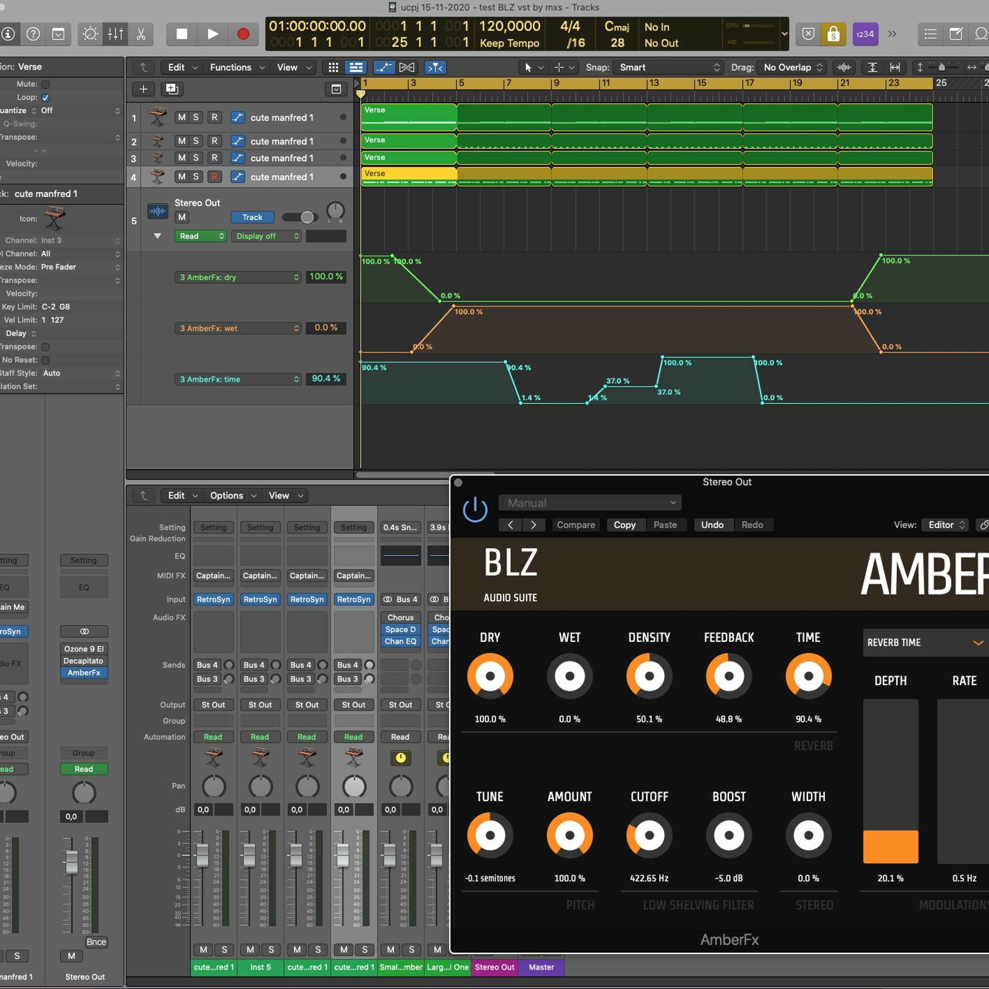Click the Compare button in plugin header
Image resolution: width=989 pixels, height=989 pixels.
click(575, 525)
